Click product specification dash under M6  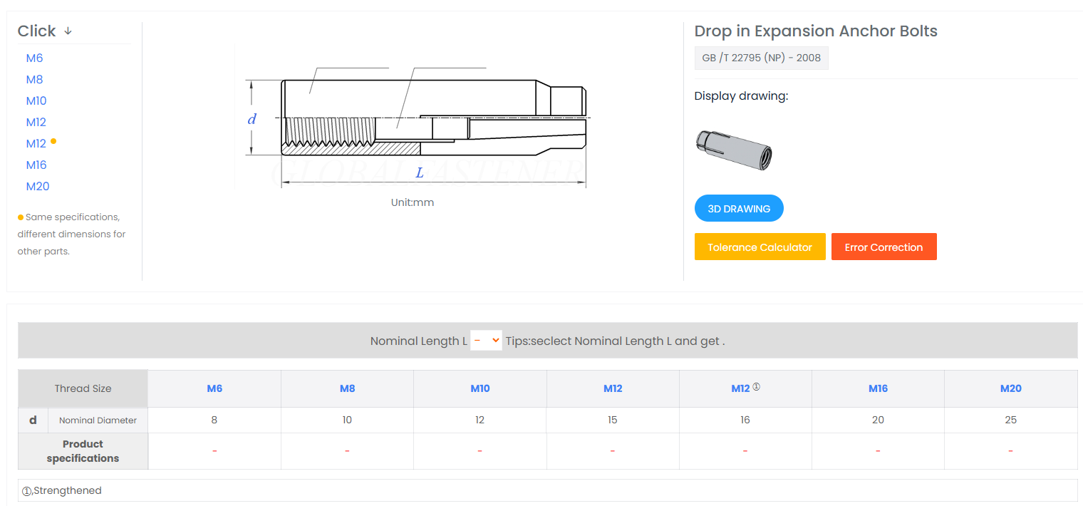pos(214,451)
